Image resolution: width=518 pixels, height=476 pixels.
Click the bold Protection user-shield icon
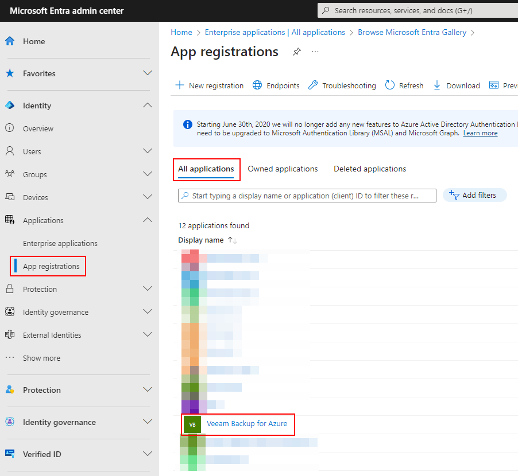[10, 389]
